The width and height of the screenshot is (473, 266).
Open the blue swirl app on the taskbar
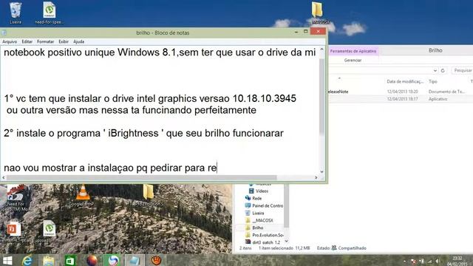113,261
